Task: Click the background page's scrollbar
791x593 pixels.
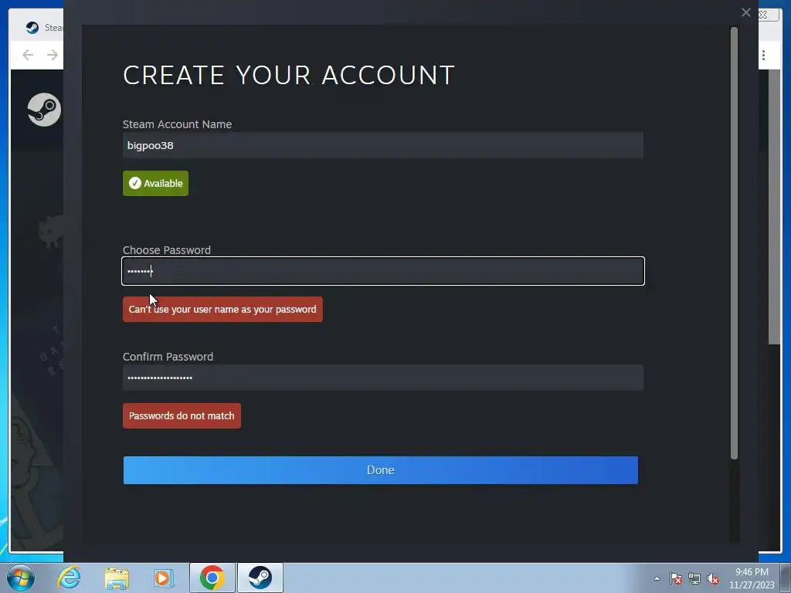Action: 774,207
